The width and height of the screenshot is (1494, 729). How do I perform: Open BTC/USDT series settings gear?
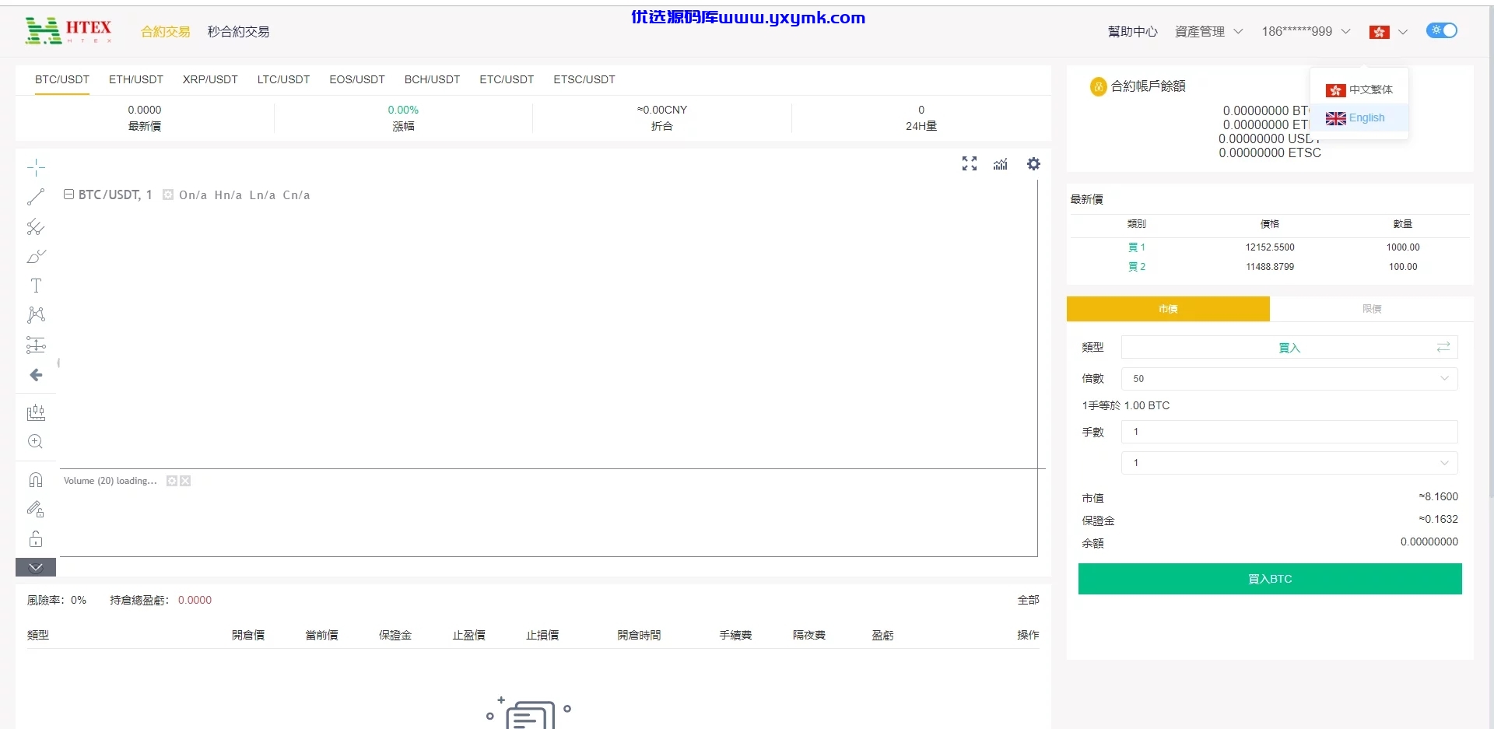point(168,195)
